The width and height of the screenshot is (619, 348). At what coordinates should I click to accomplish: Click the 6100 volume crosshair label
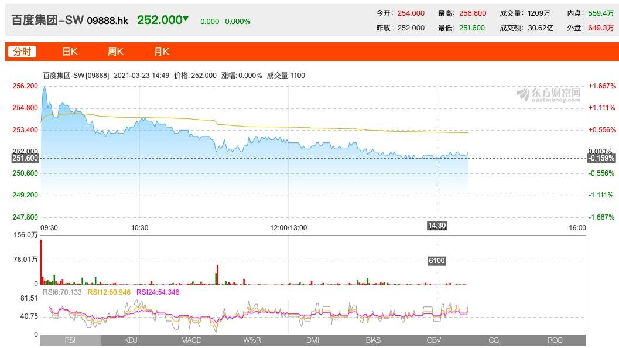437,261
